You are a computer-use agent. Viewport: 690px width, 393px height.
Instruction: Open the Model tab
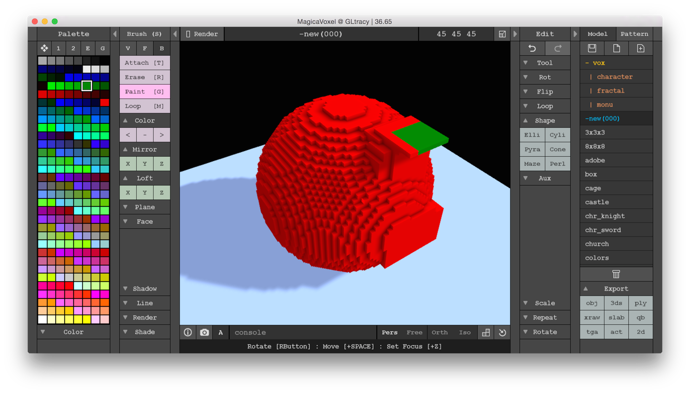[x=598, y=34]
